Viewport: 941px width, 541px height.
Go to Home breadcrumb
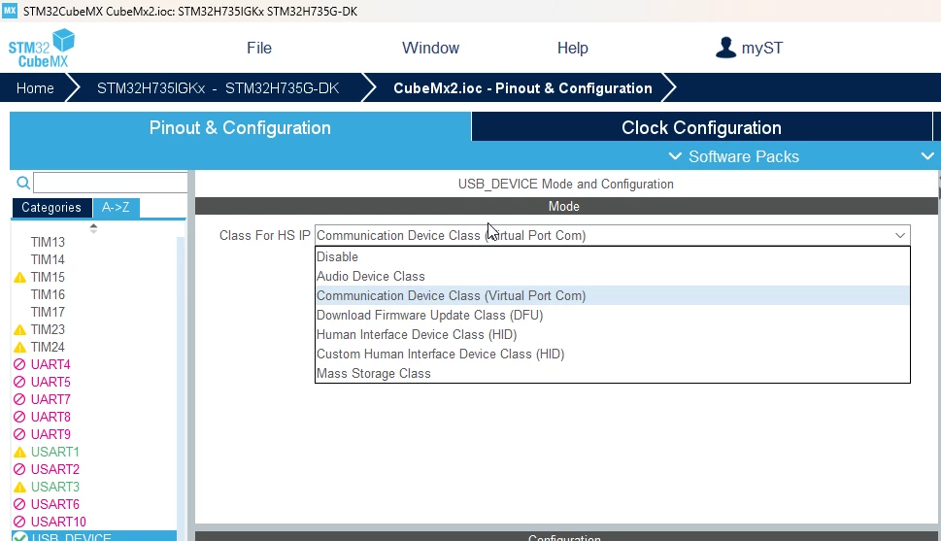tap(35, 88)
